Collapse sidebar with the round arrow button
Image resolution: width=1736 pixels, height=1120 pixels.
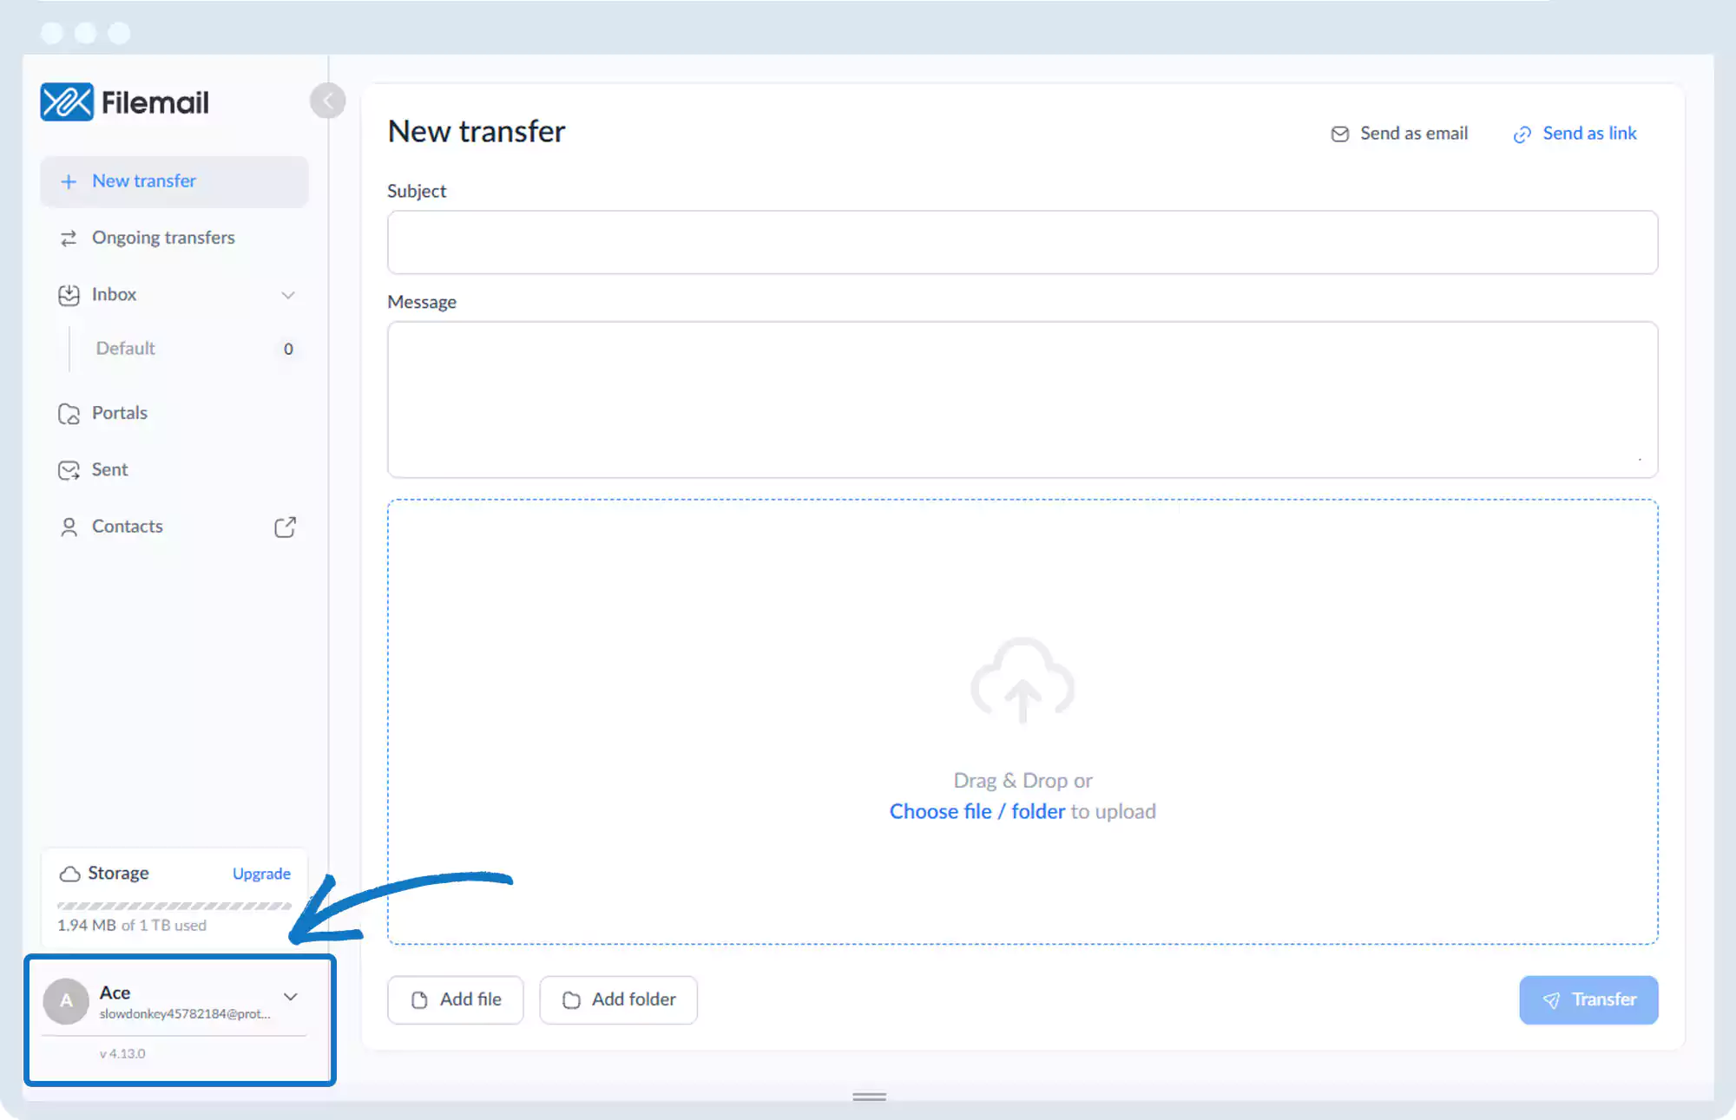327,101
